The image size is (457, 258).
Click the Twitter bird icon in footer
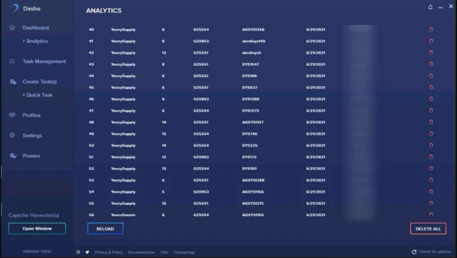tap(87, 252)
